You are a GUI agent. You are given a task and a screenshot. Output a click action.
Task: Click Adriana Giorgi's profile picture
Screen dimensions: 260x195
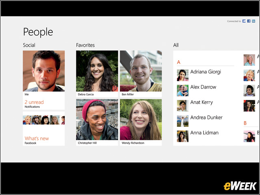click(x=182, y=75)
